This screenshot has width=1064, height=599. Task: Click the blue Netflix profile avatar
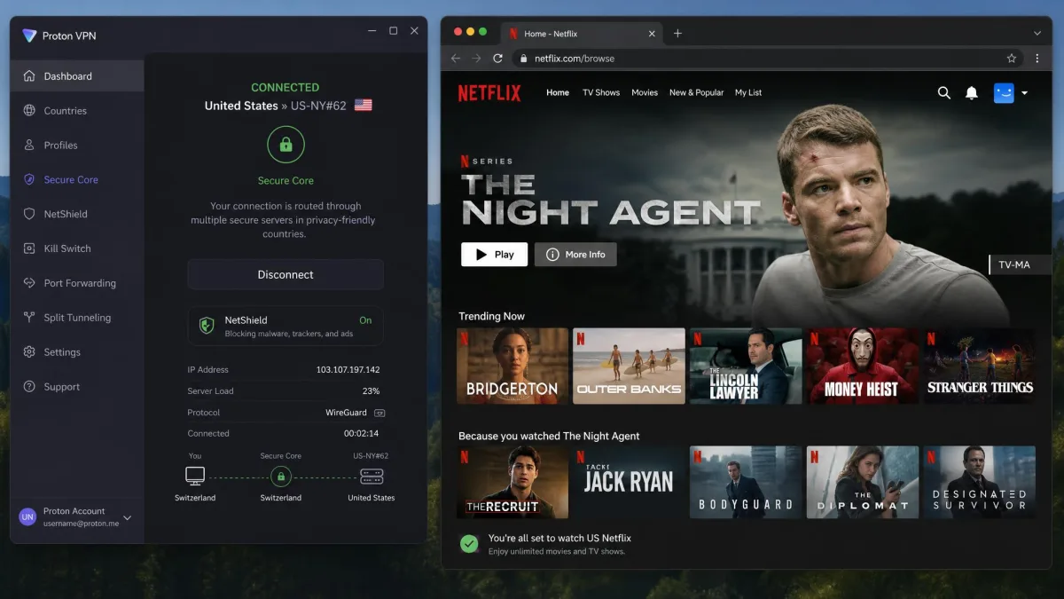click(1004, 92)
